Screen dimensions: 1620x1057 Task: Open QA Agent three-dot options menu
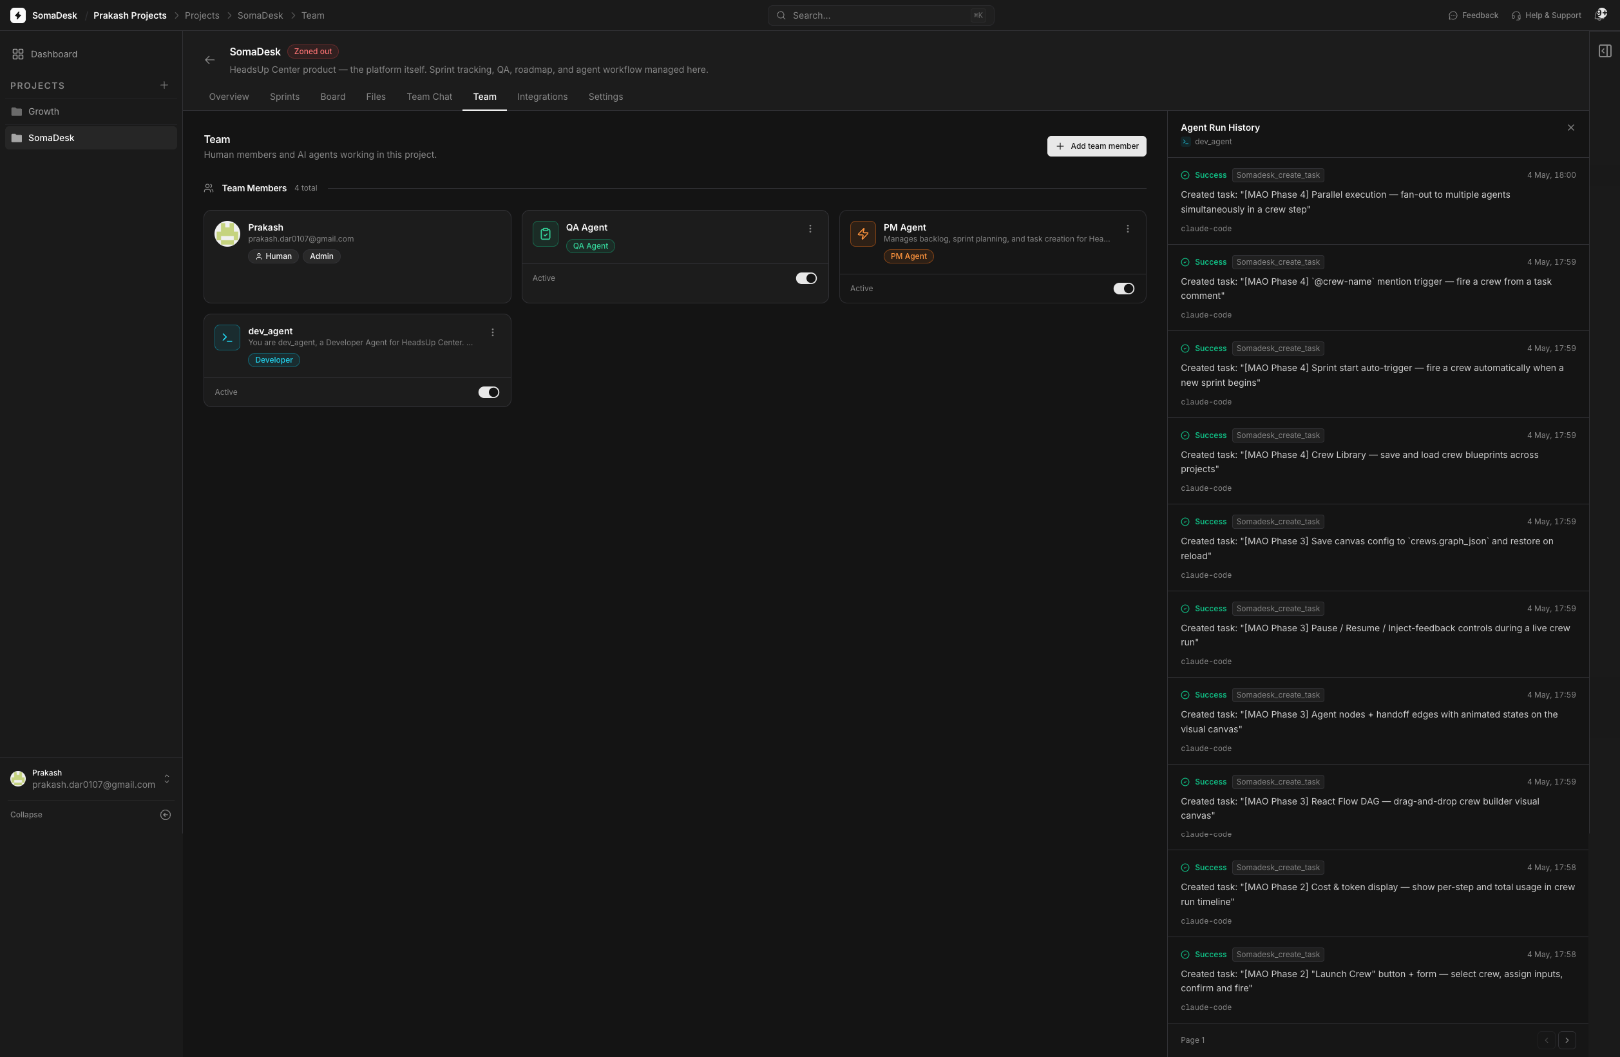pos(810,229)
